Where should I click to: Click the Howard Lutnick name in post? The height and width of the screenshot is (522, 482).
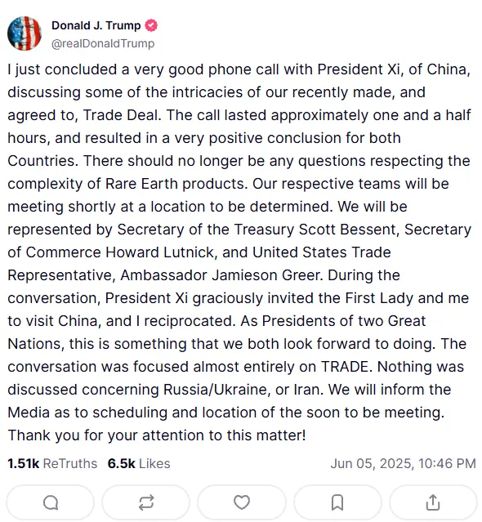click(x=162, y=252)
